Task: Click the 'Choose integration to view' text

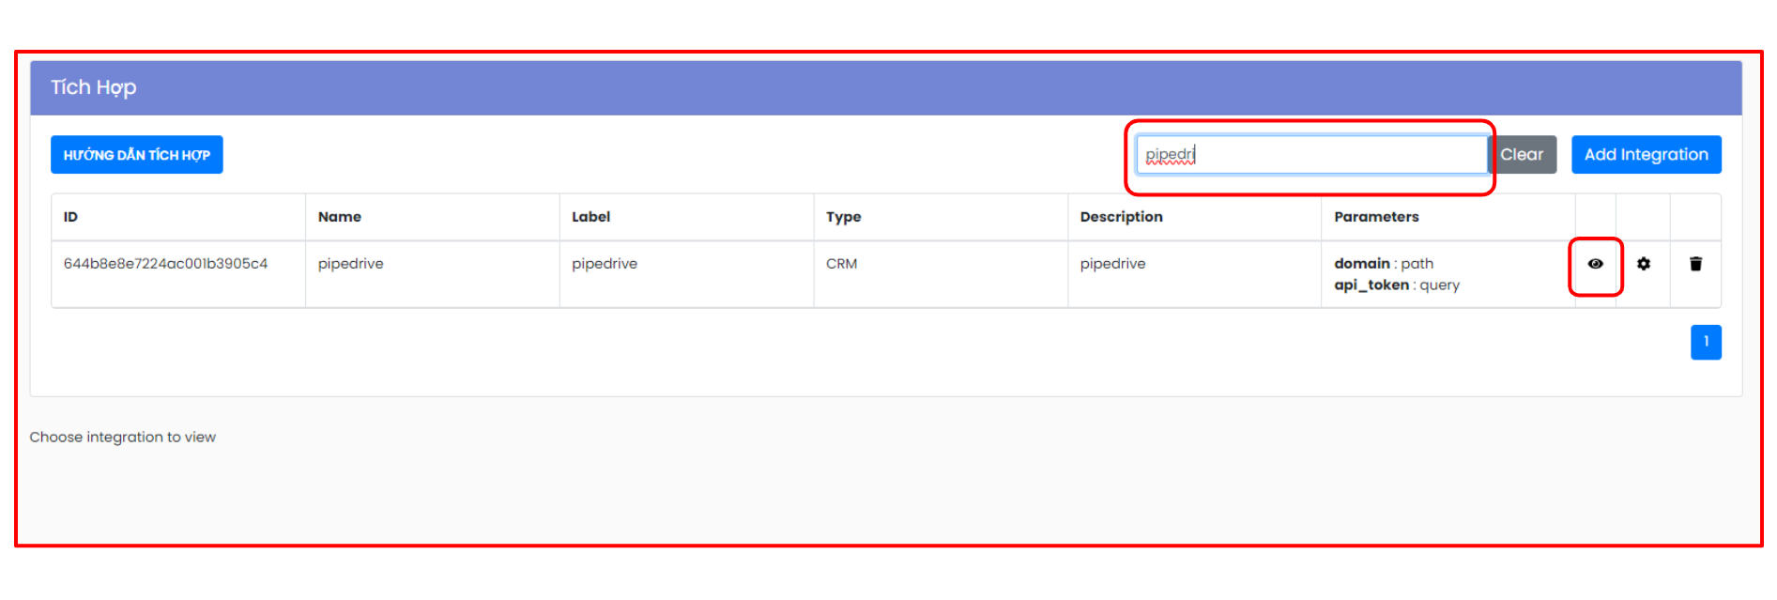Action: pos(123,438)
